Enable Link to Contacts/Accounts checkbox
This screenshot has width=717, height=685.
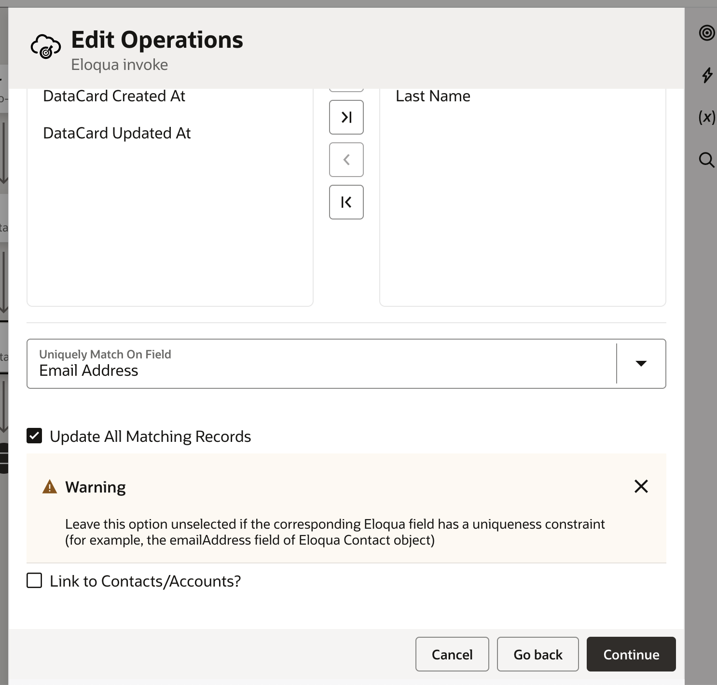(34, 581)
